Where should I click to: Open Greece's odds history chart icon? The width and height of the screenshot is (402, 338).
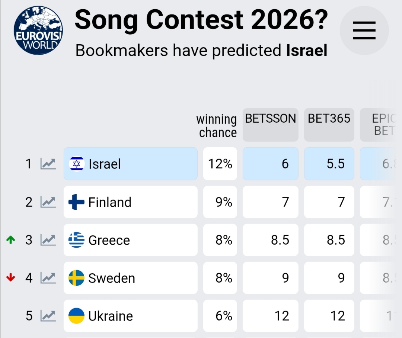tap(48, 240)
